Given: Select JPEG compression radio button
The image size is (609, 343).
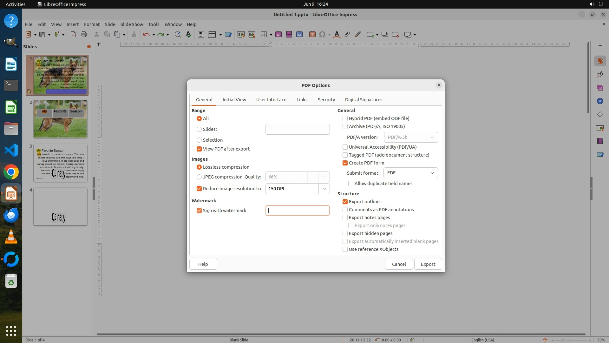Looking at the screenshot, I should click(x=199, y=177).
